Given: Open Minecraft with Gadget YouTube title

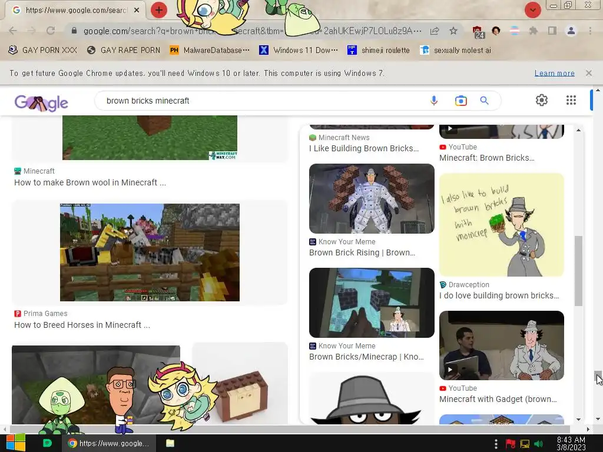Looking at the screenshot, I should [x=498, y=399].
